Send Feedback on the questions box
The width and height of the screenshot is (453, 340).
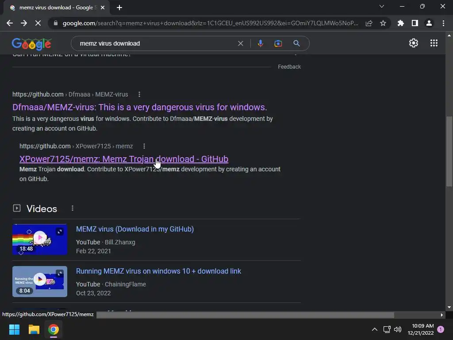coord(289,67)
